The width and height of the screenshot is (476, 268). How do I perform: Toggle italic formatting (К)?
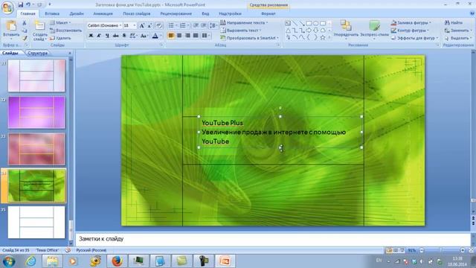click(x=99, y=36)
